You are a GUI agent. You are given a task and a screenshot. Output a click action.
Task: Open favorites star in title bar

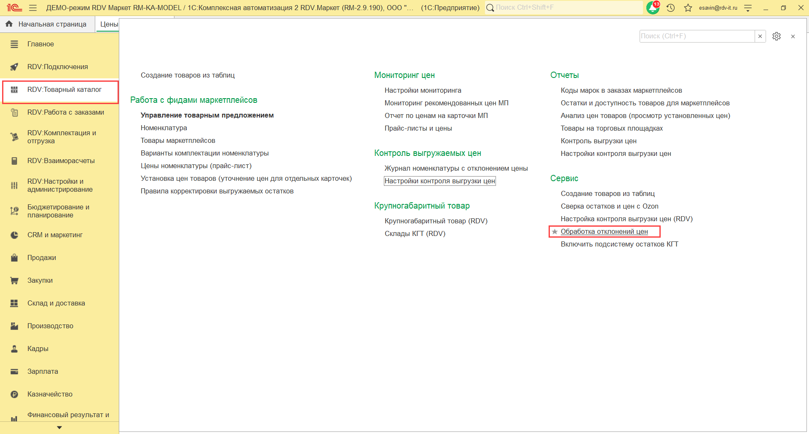tap(688, 8)
